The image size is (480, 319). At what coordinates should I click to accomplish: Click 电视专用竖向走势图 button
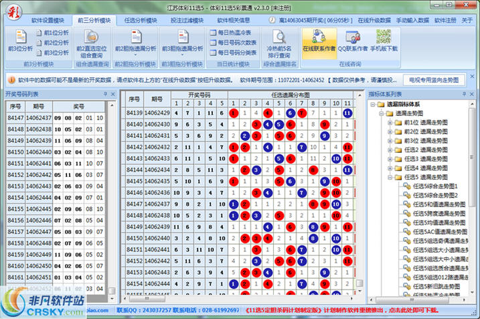(x=434, y=80)
